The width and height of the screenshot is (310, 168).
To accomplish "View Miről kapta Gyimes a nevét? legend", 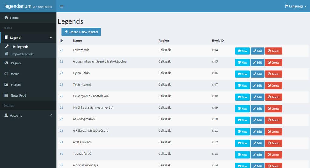I will tap(242, 109).
